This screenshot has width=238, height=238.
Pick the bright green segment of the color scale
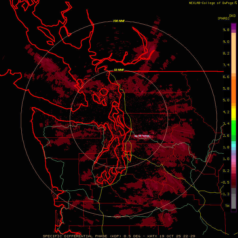tap(234, 127)
